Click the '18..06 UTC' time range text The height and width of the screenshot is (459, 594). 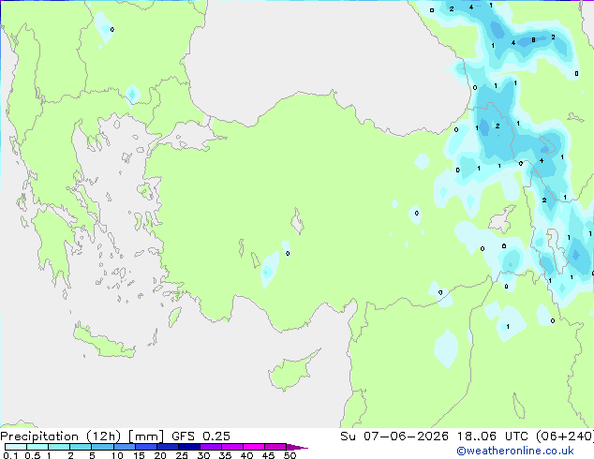point(493,437)
